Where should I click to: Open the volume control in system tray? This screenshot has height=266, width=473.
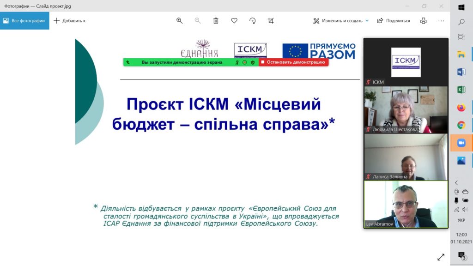(x=465, y=209)
